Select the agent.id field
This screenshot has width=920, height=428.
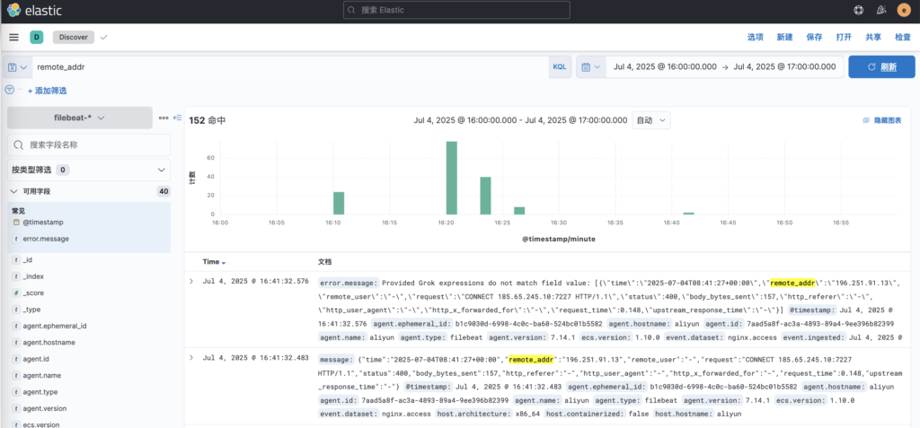(x=35, y=359)
